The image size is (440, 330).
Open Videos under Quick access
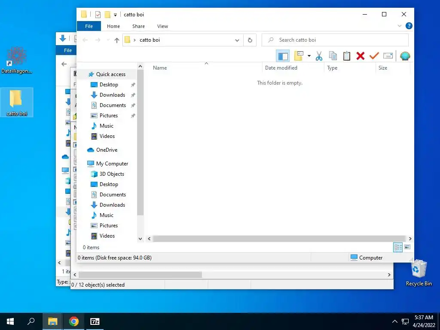[107, 136]
